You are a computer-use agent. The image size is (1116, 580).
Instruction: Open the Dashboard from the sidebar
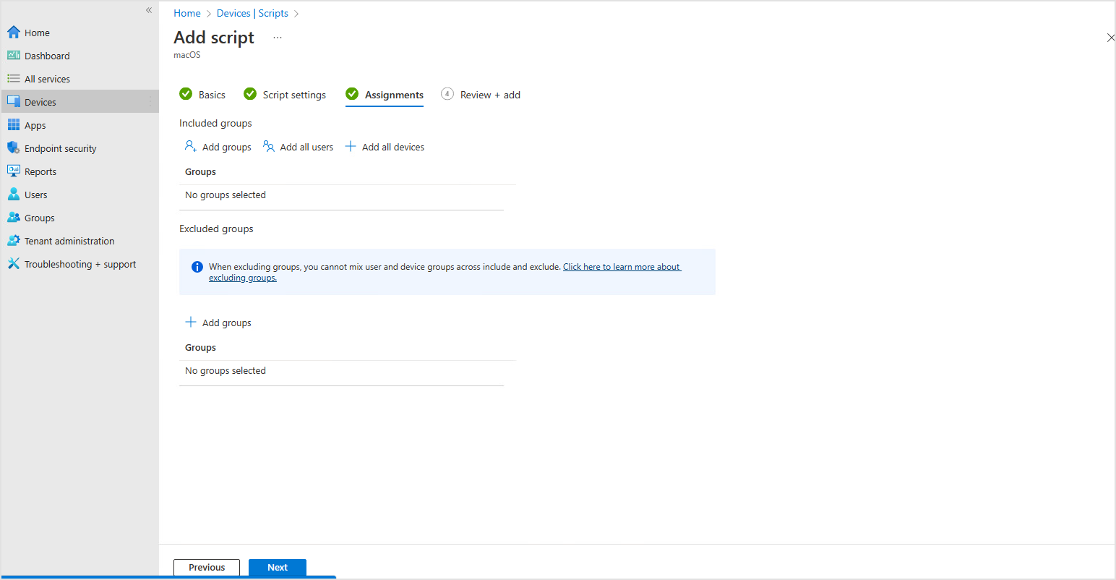pos(47,55)
